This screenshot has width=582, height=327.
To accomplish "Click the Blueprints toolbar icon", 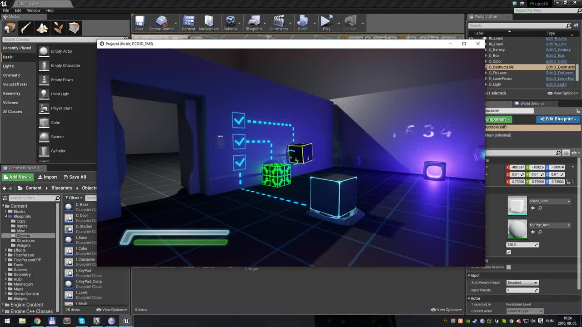I will tap(254, 21).
